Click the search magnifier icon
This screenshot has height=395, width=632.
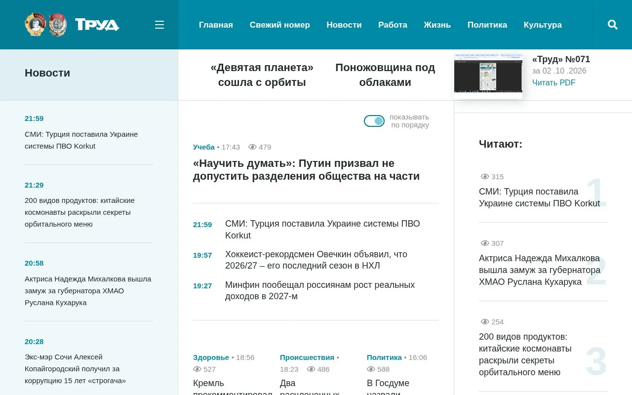(613, 25)
